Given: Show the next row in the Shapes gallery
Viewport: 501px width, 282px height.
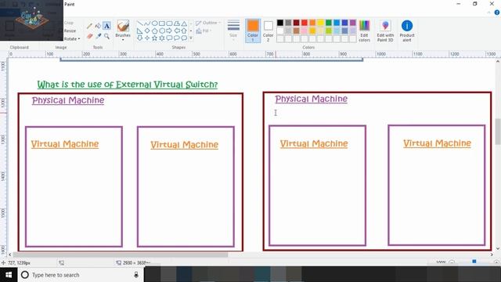Looking at the screenshot, I should [x=191, y=31].
